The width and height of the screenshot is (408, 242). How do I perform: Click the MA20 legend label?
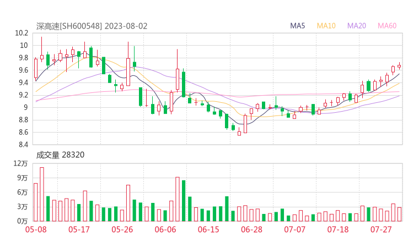point(357,26)
